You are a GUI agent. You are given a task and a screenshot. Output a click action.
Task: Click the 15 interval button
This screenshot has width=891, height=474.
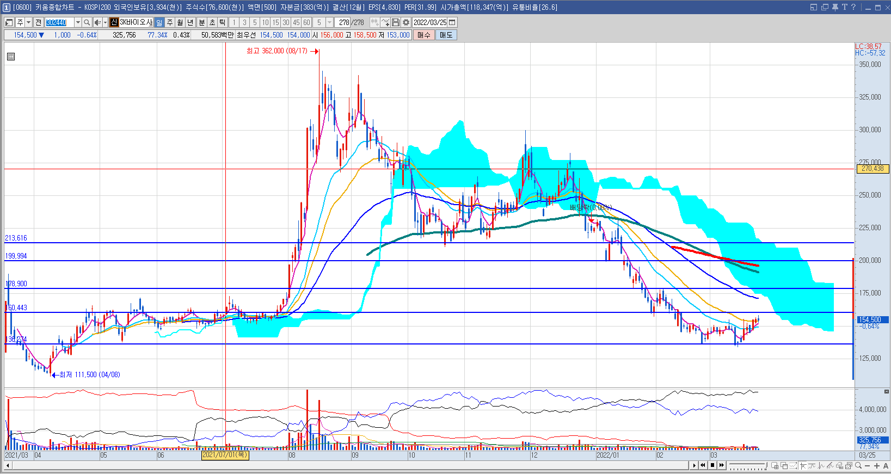tap(275, 22)
